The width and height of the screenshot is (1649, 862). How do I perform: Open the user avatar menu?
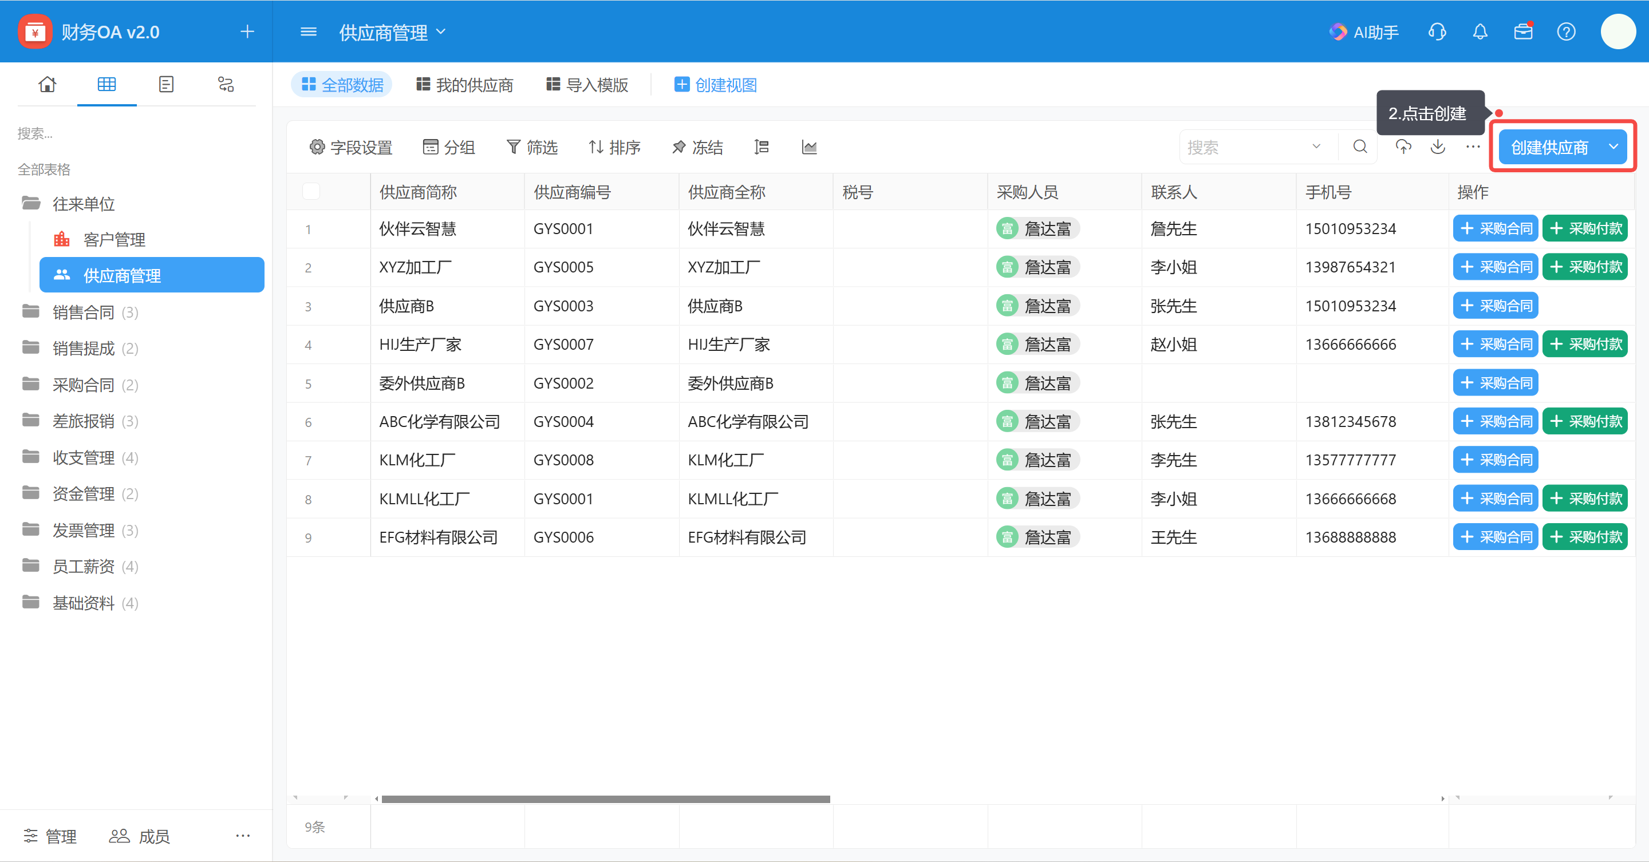[x=1618, y=31]
